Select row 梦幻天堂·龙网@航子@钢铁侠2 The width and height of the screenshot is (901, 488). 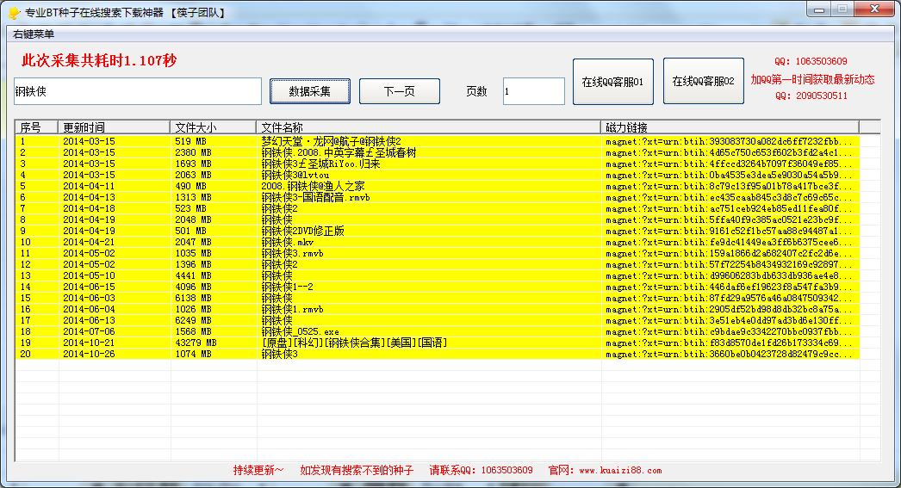click(x=438, y=141)
